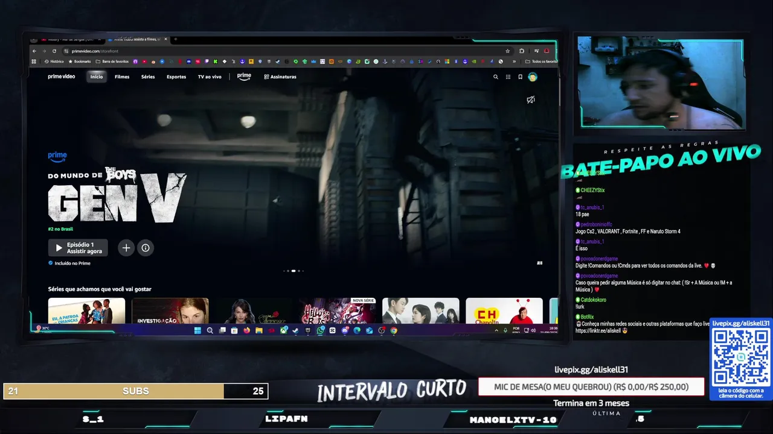The image size is (773, 434).
Task: Open the Prime Video apps grid icon
Action: coord(508,77)
